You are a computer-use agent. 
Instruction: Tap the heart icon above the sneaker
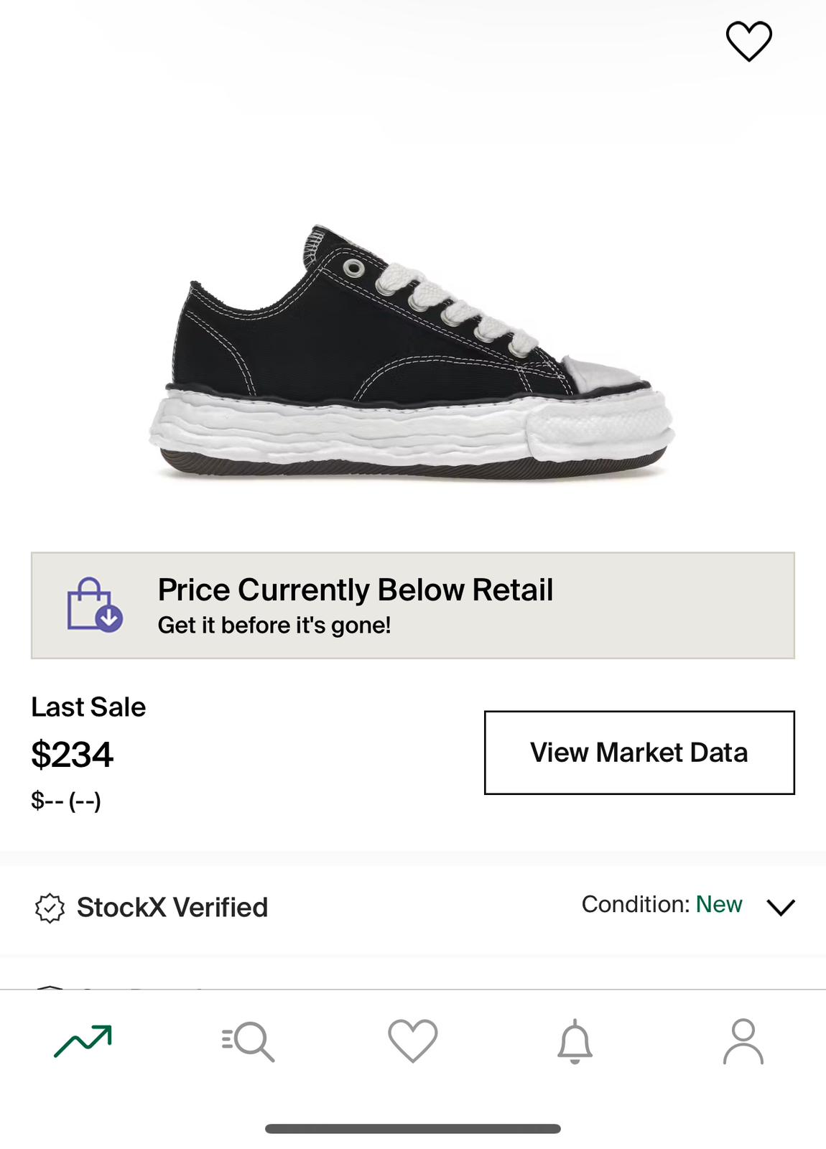click(748, 41)
